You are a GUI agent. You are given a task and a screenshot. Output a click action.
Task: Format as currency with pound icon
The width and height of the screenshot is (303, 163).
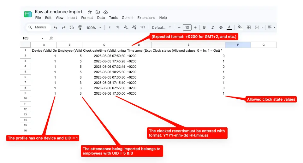[110, 27]
